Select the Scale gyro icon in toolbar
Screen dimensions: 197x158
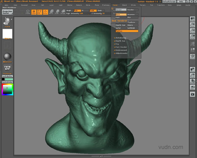57,12
